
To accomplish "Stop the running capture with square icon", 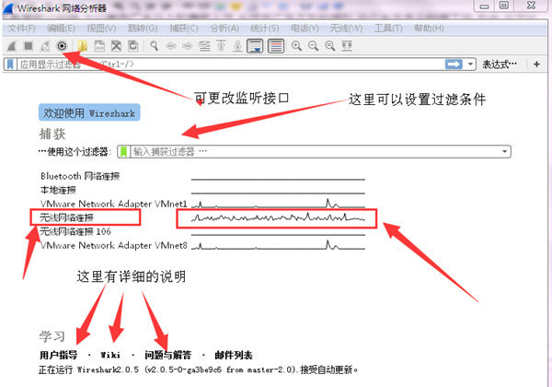I will (x=29, y=46).
